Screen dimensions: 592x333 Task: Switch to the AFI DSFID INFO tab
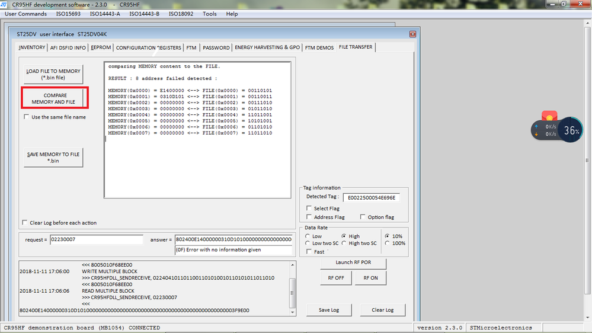pos(68,47)
